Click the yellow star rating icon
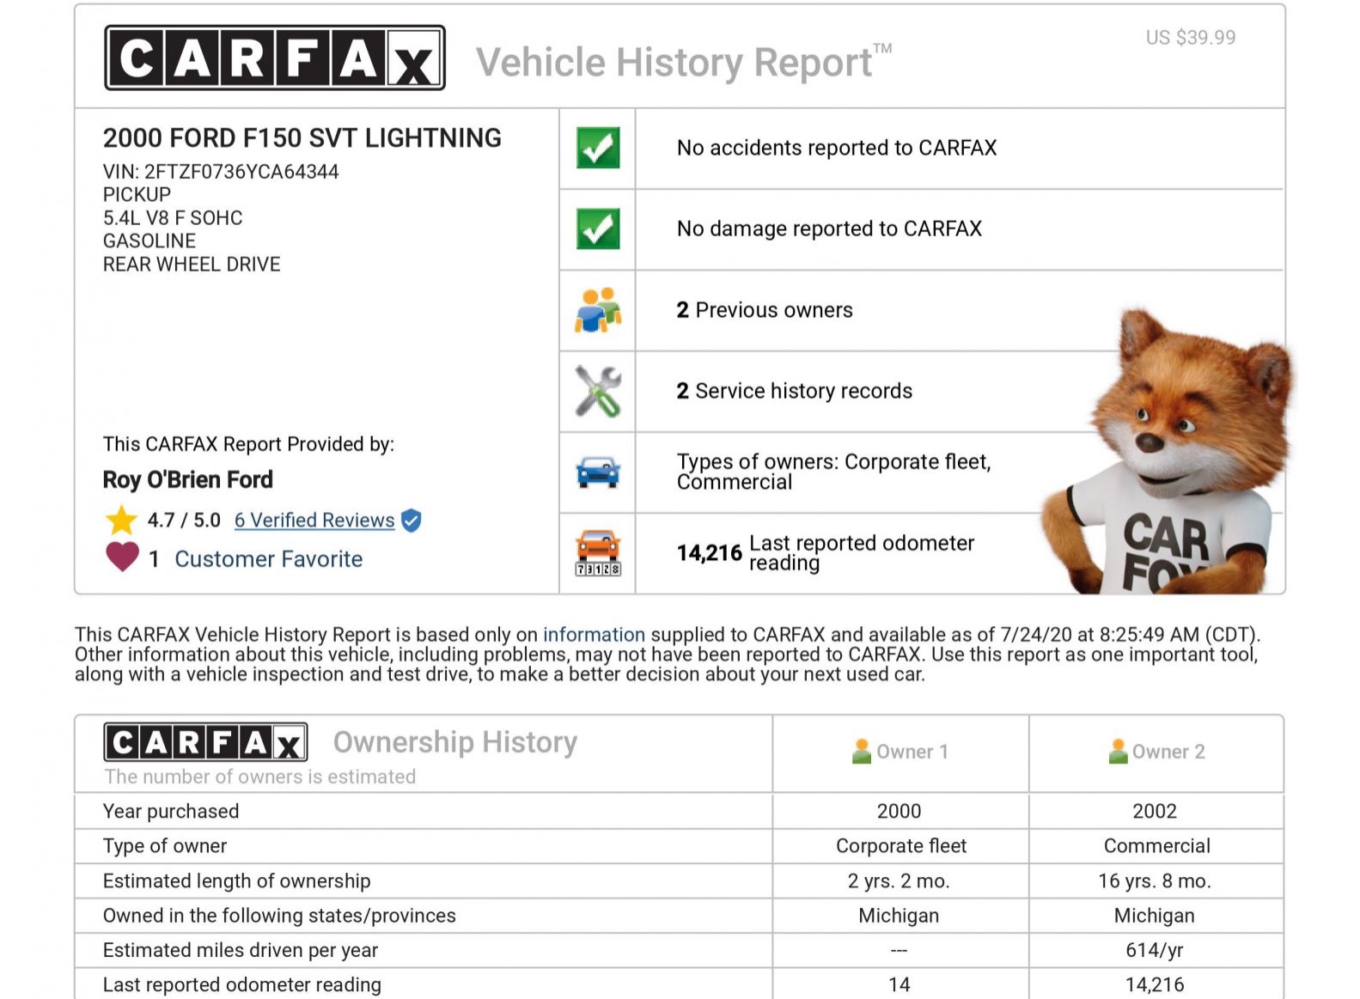The width and height of the screenshot is (1360, 999). point(121,520)
